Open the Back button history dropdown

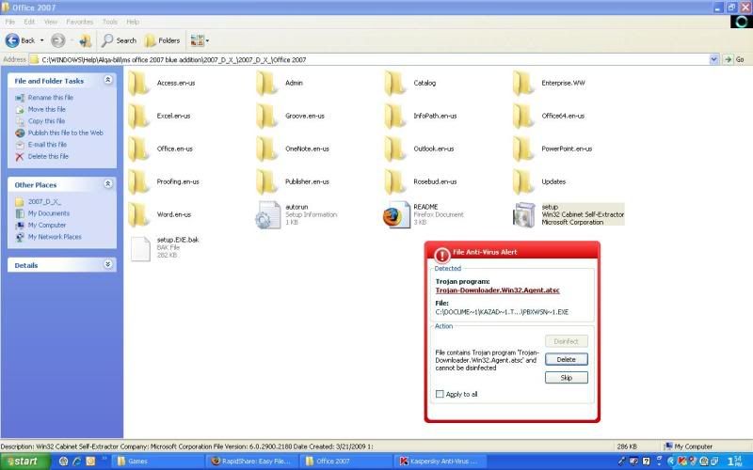tap(41, 40)
